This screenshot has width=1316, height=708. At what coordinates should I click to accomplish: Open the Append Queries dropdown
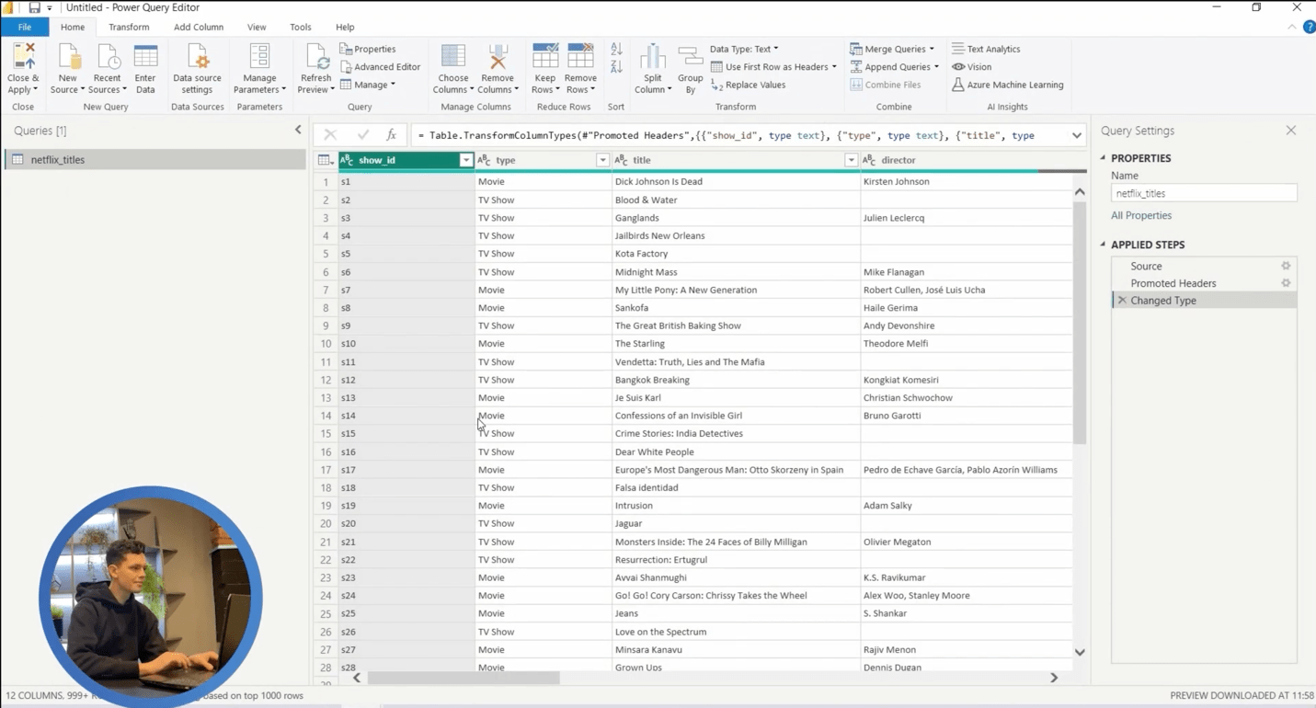click(895, 67)
